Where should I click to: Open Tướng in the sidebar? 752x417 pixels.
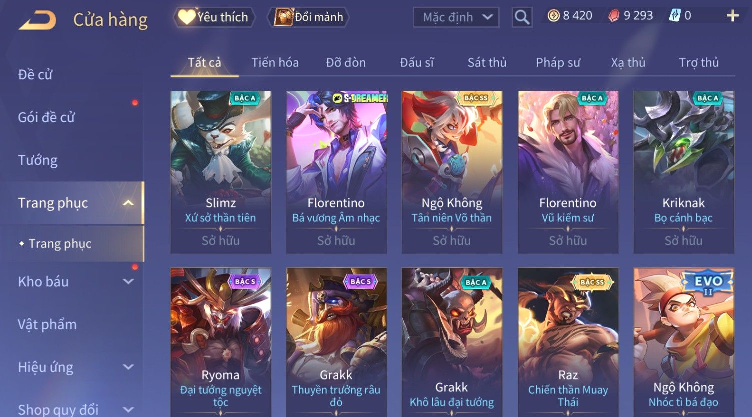pyautogui.click(x=38, y=160)
